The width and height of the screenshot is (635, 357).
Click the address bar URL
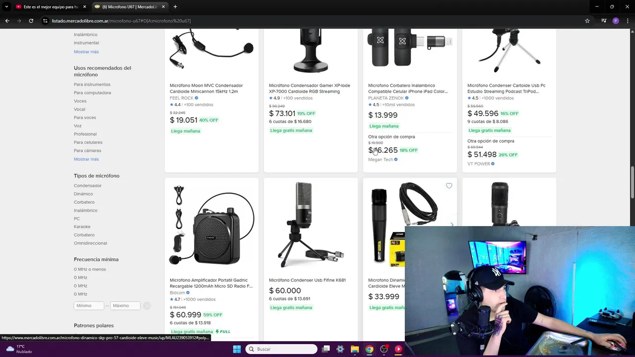coord(121,21)
